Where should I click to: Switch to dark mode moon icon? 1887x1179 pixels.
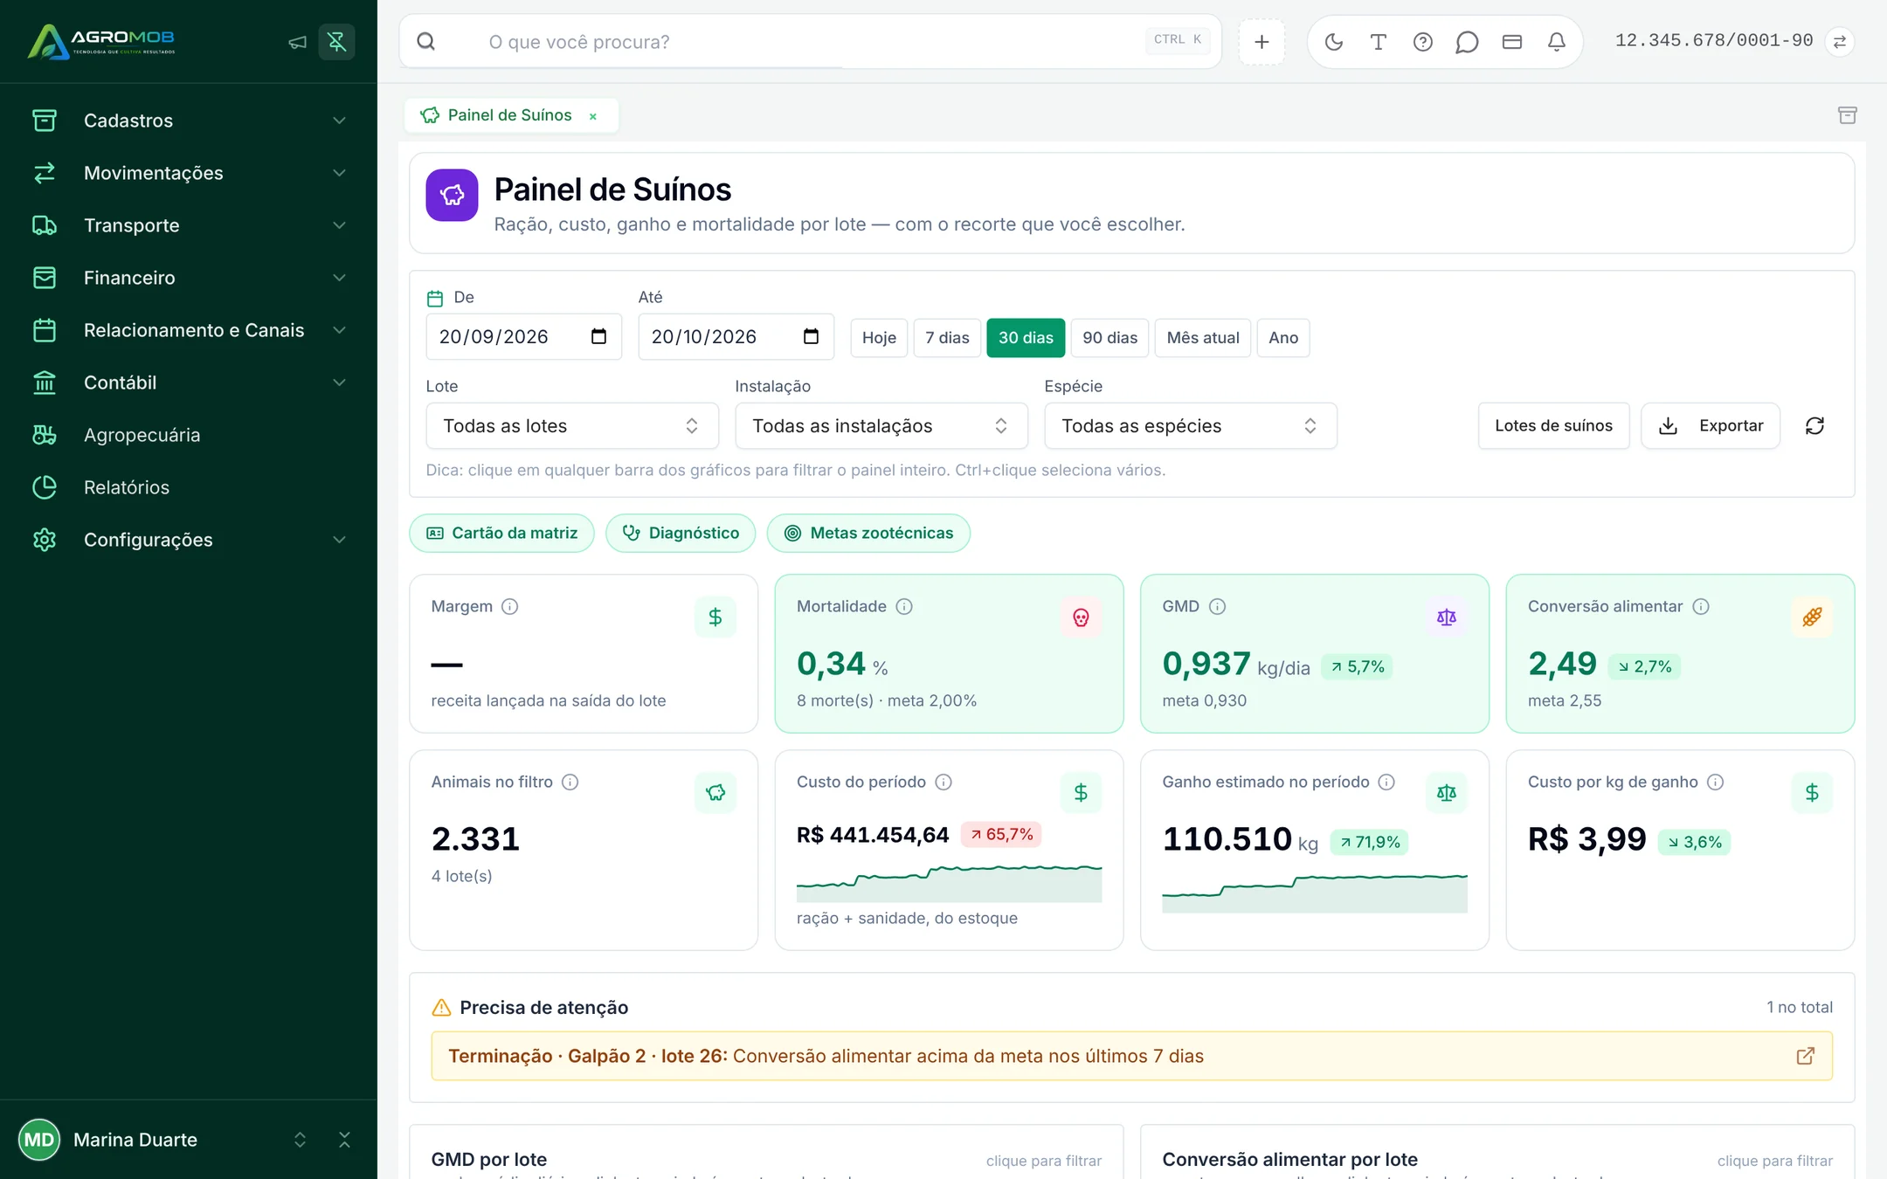pyautogui.click(x=1334, y=42)
